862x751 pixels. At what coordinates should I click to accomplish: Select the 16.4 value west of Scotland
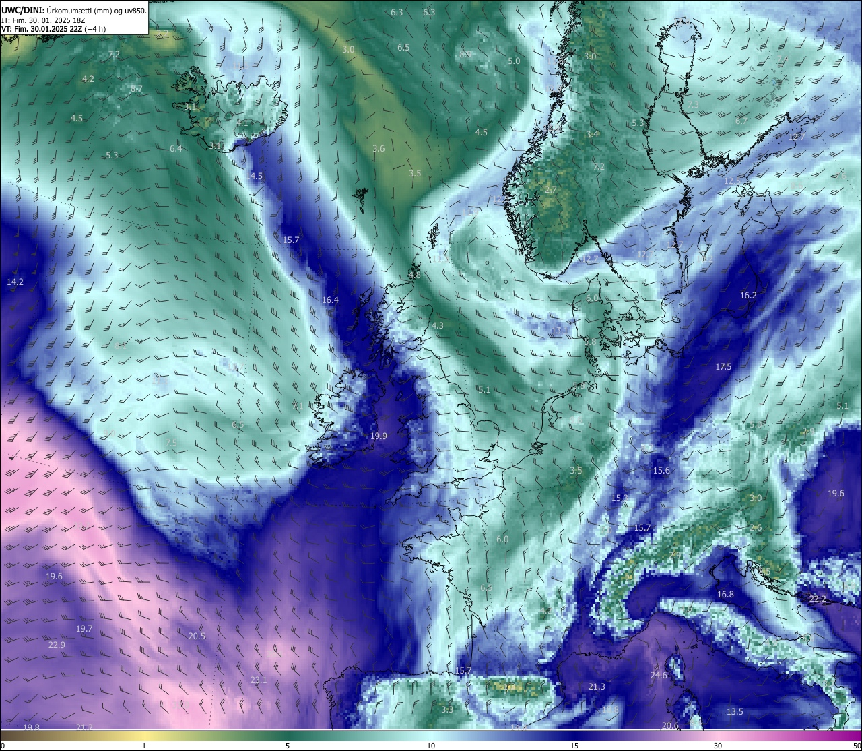click(330, 300)
